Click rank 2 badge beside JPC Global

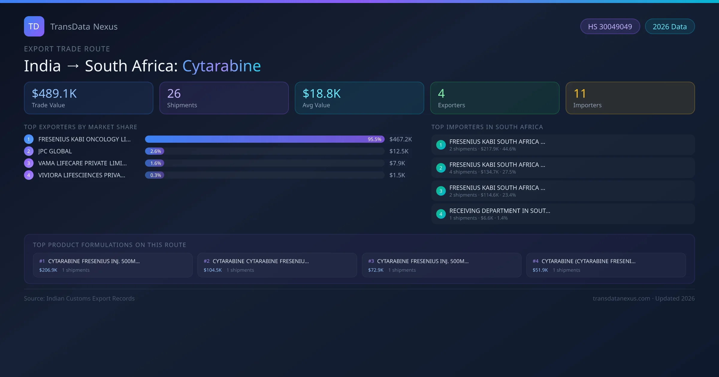28,151
